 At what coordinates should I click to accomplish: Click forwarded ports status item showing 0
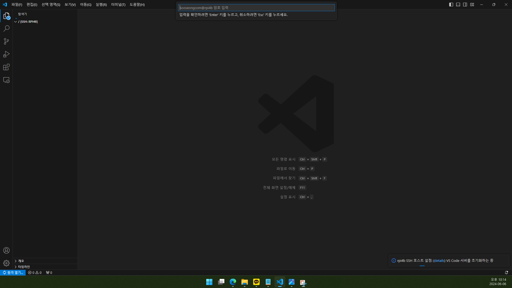tap(49, 273)
